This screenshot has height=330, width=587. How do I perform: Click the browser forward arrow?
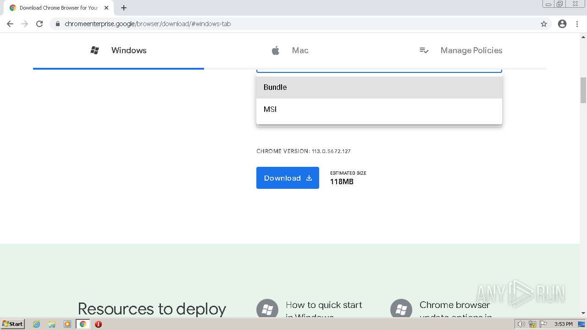[x=25, y=24]
